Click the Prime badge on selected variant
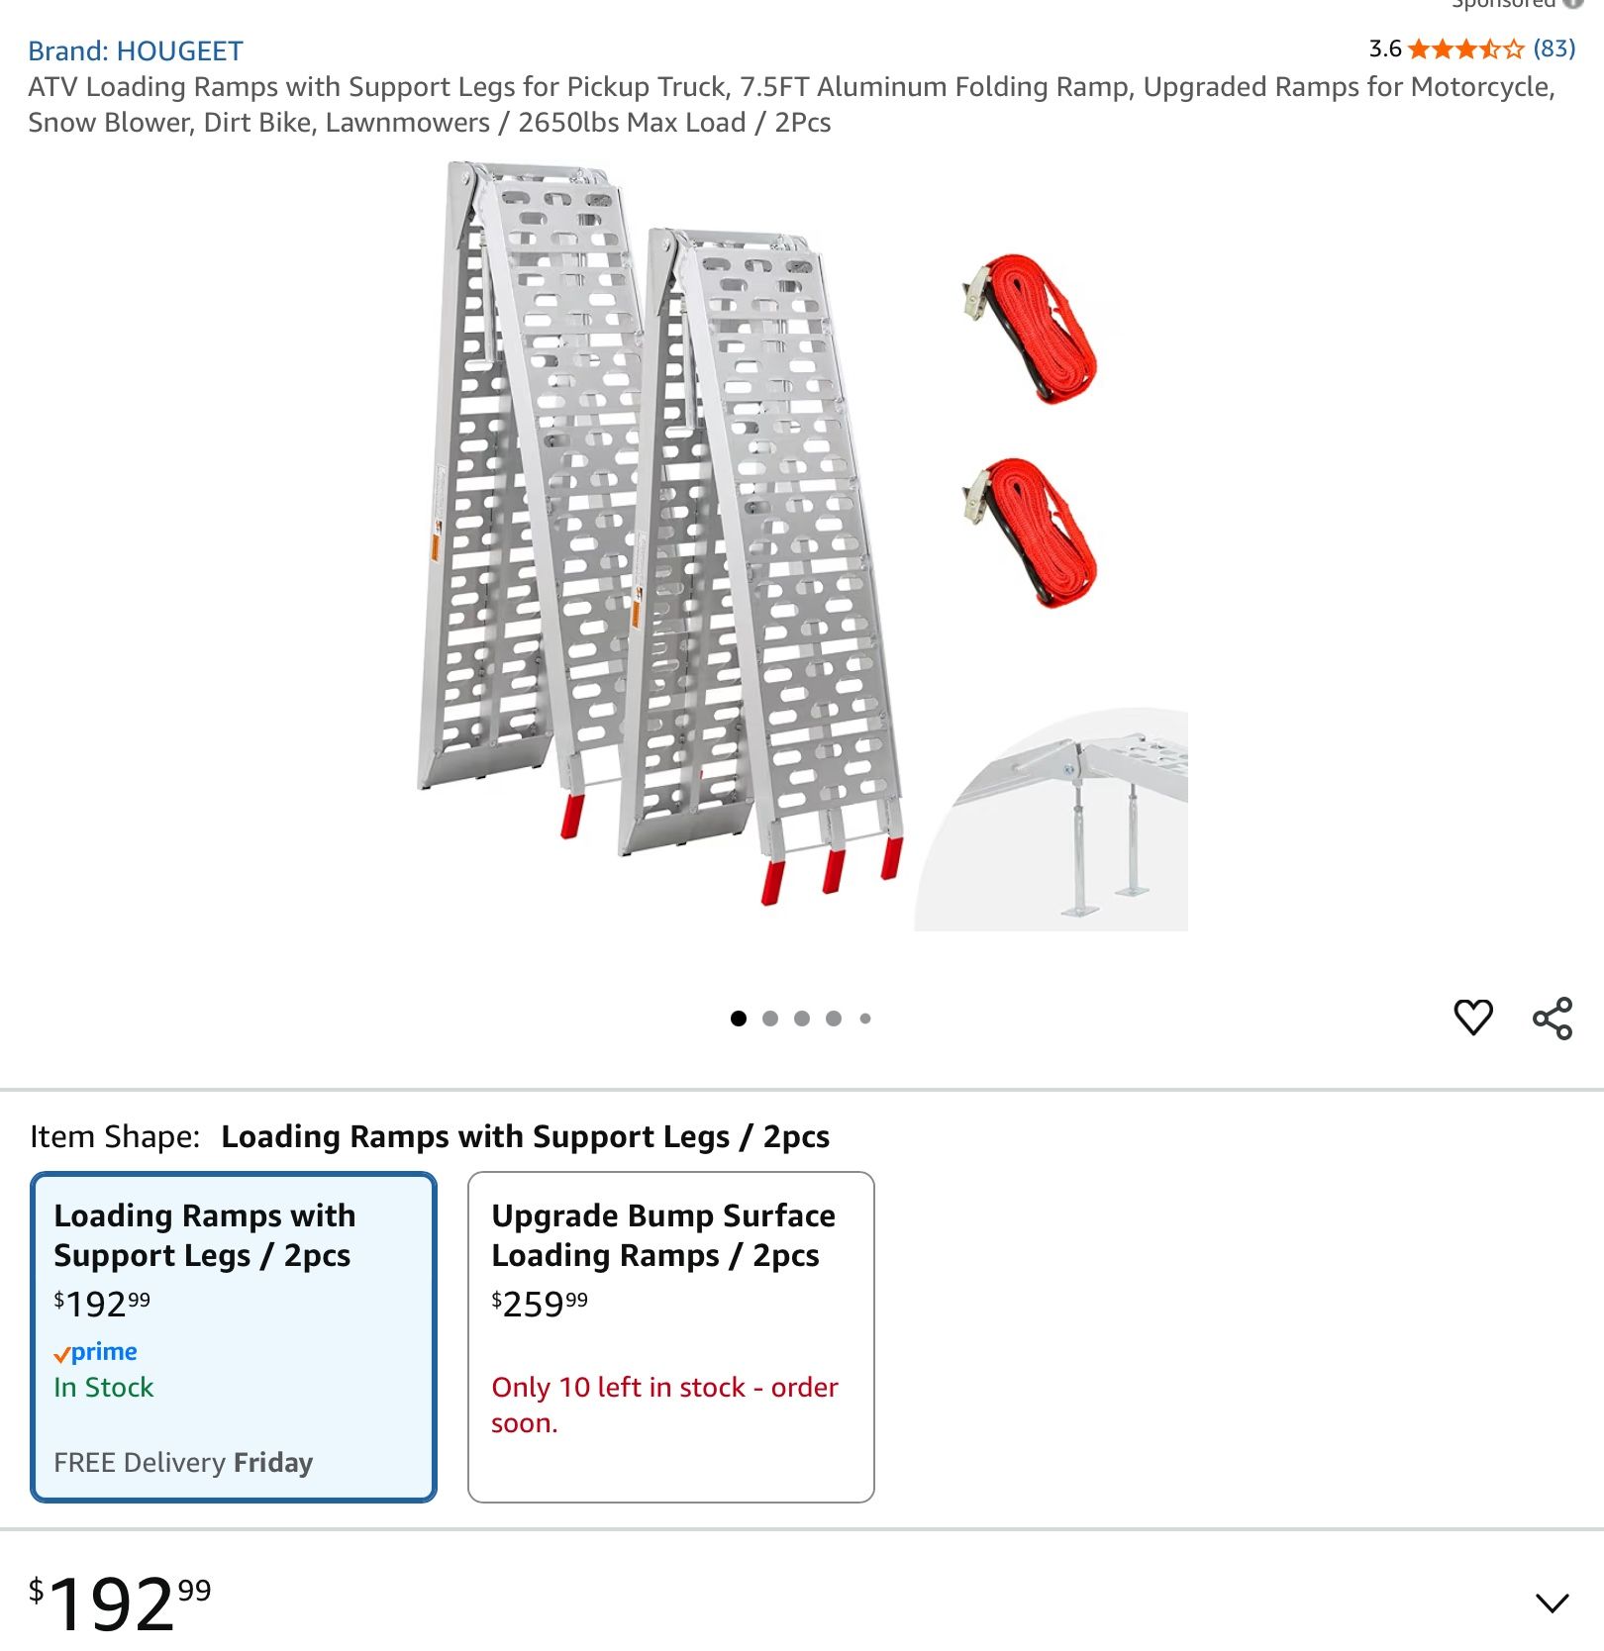Image resolution: width=1604 pixels, height=1651 pixels. tap(98, 1351)
